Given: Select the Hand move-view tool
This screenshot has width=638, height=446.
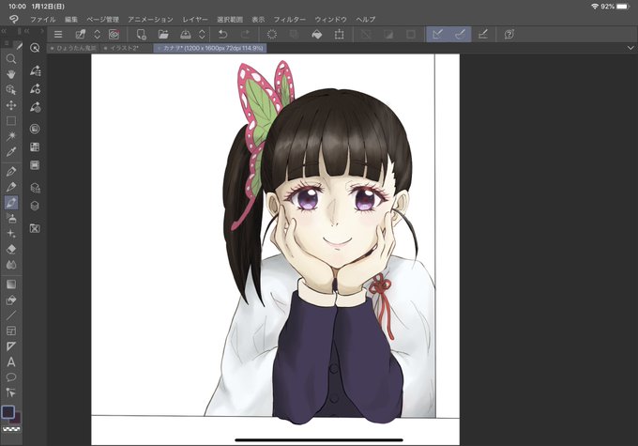Looking at the screenshot, I should (x=11, y=74).
